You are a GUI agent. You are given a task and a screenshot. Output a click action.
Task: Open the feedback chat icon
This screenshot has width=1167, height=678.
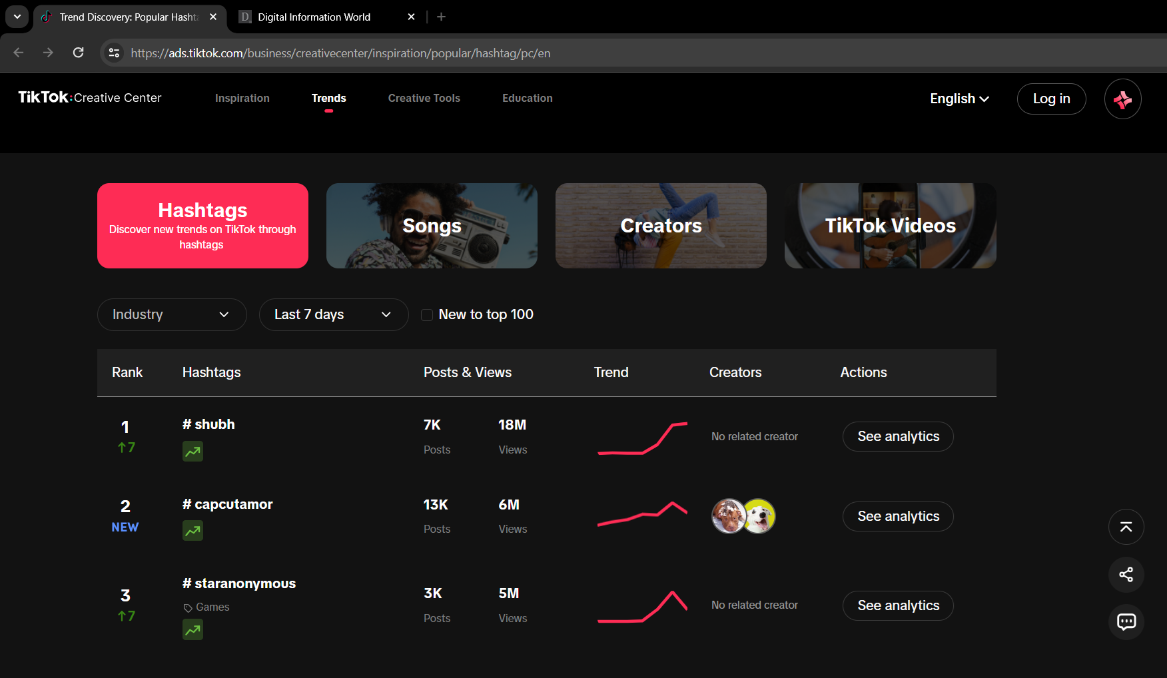(x=1126, y=622)
